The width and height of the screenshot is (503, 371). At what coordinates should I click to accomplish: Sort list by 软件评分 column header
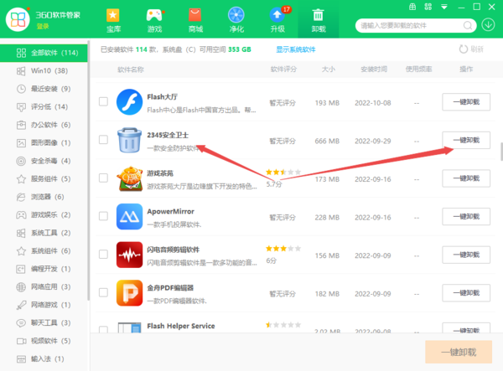click(x=283, y=69)
